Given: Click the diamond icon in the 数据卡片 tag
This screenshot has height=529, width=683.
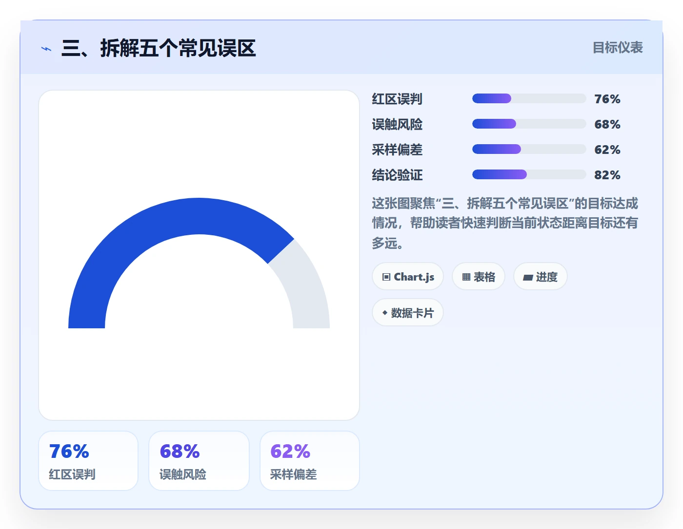Looking at the screenshot, I should point(385,313).
